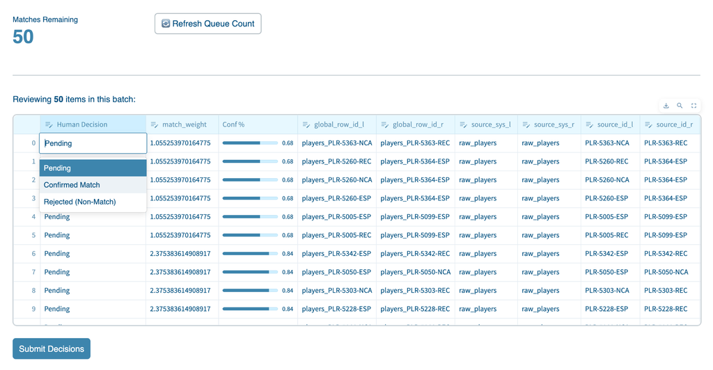Click the cell players_PLR-5050-ESP

pos(337,272)
